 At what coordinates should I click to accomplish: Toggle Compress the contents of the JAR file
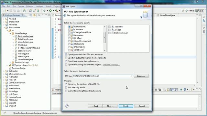pos(66,84)
